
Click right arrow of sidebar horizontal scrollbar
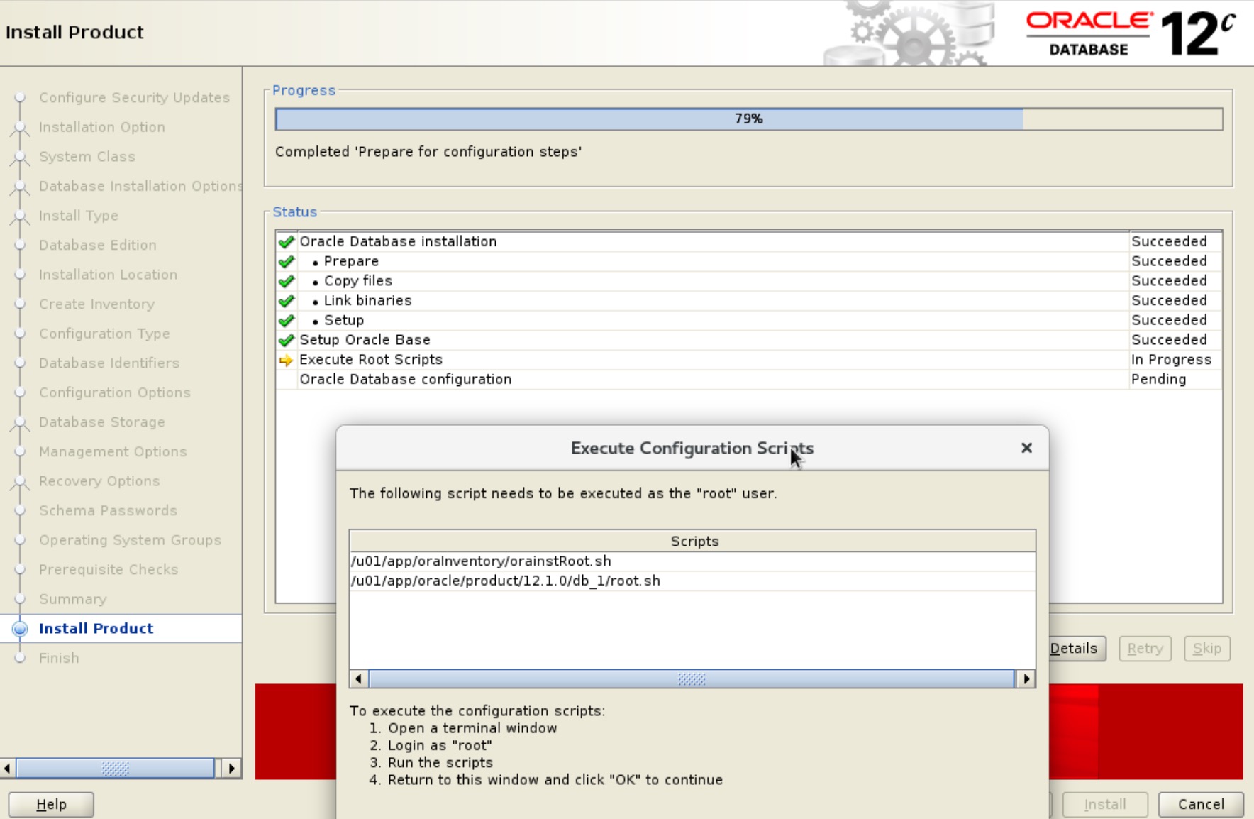coord(231,768)
